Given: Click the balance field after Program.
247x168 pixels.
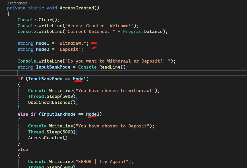Looking at the screenshot, I should 153,32.
